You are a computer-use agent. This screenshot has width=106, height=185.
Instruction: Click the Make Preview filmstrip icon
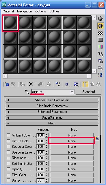pyautogui.click(x=101, y=54)
